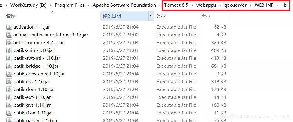Click the batik-anim-1.10.jar jar icon
This screenshot has width=293, height=122.
(x=9, y=50)
